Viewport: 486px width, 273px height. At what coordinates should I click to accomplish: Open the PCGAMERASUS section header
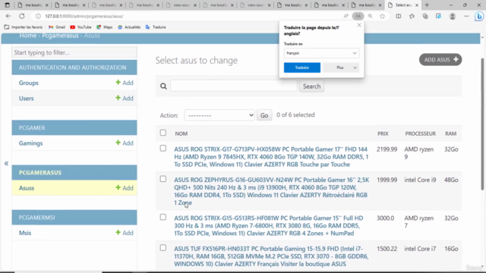[x=74, y=172]
